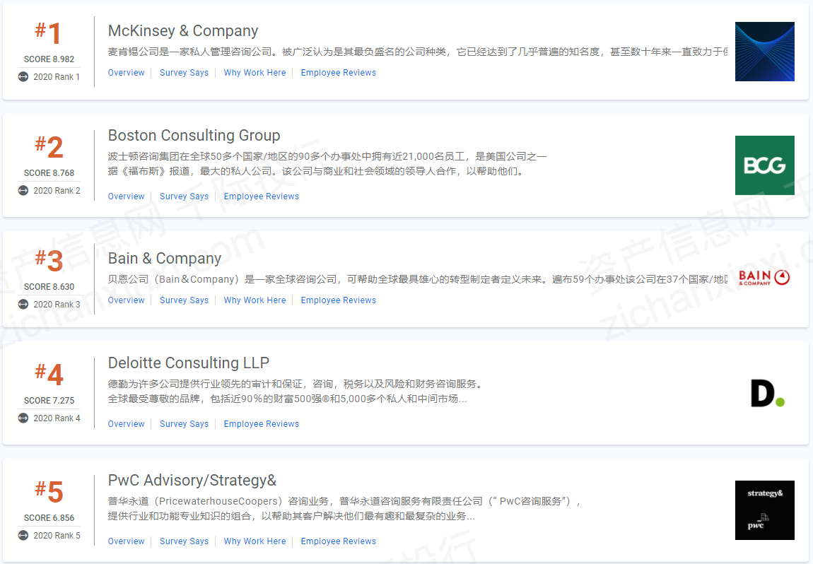This screenshot has height=564, width=813.
Task: Click the green BCG logo
Action: 764,165
